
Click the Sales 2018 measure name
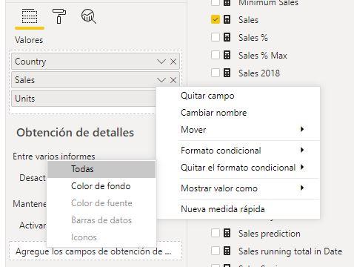click(259, 73)
